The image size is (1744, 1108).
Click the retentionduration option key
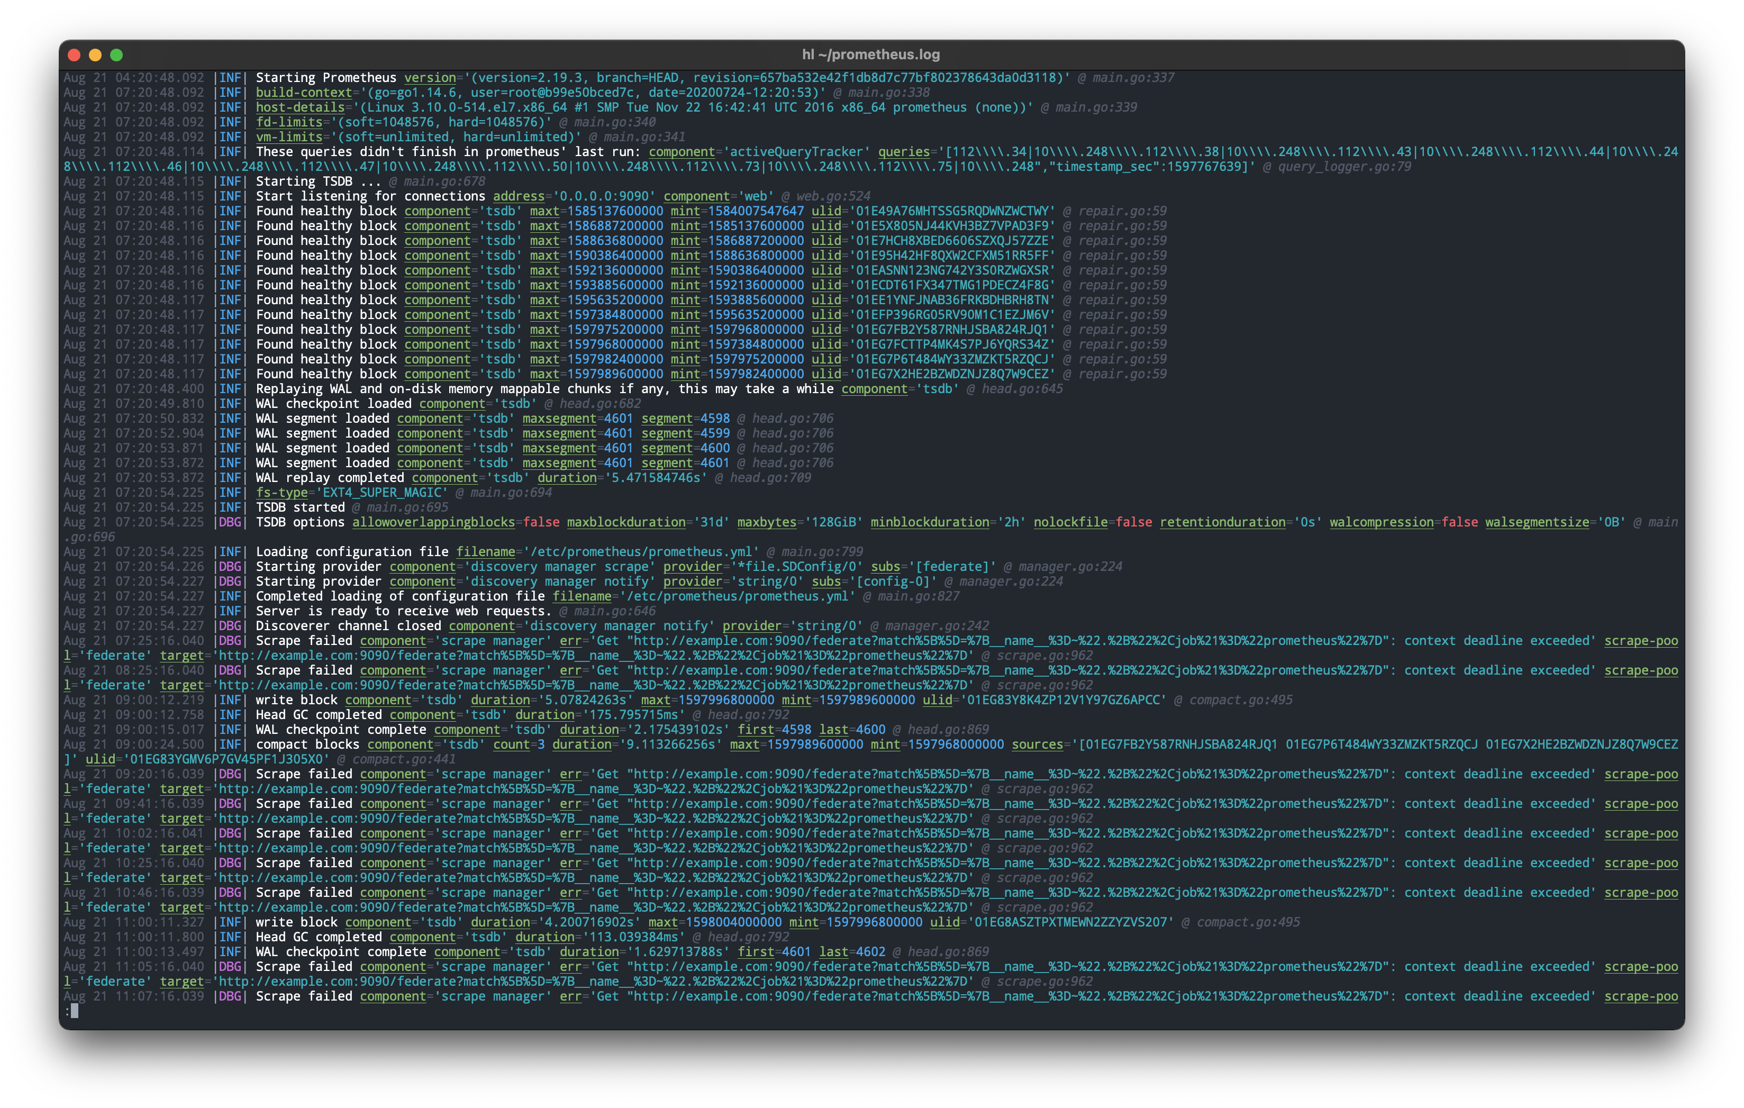(1222, 522)
